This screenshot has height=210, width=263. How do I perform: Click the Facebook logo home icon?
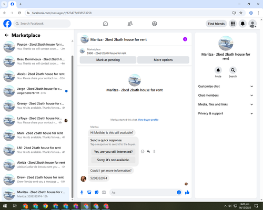tap(7, 24)
